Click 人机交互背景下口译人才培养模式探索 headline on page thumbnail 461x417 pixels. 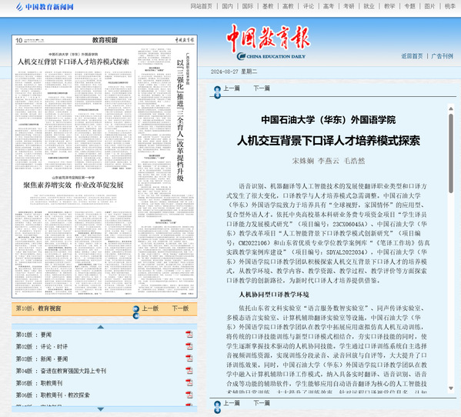[x=73, y=62]
